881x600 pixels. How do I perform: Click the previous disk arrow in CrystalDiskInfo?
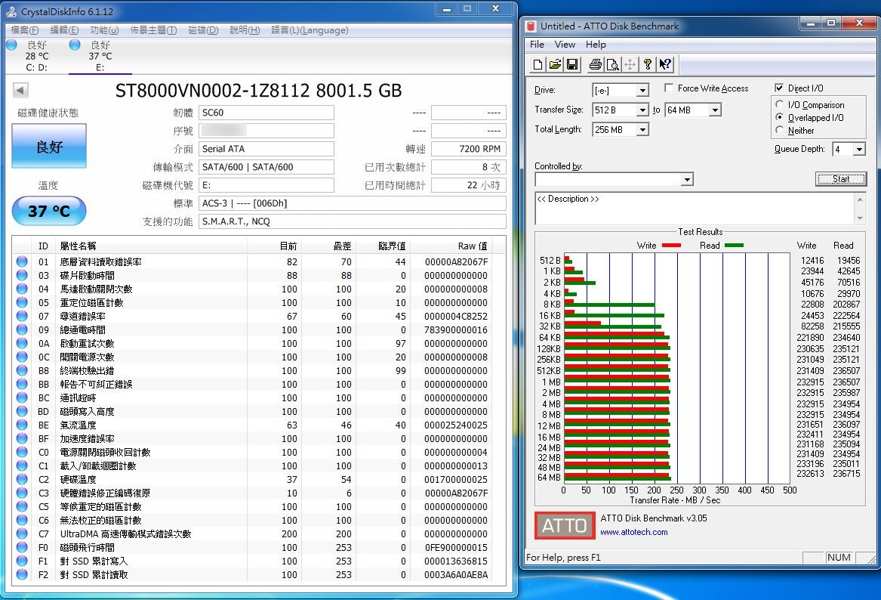(20, 90)
